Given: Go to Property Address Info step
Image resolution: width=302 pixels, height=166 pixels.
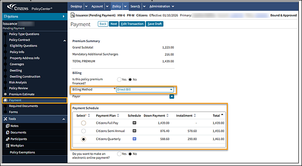Looking at the screenshot, I should click(25, 58).
